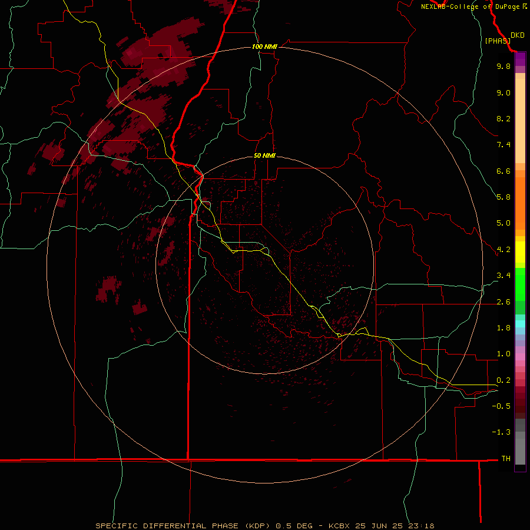Screen dimensions: 530x530
Task: Click the 9.8 value on color scale
Action: (503, 66)
